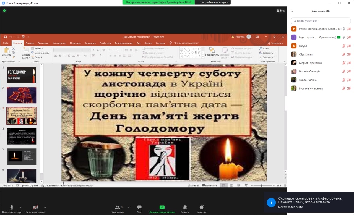Open the Анимация ribbon tab

(x=90, y=43)
